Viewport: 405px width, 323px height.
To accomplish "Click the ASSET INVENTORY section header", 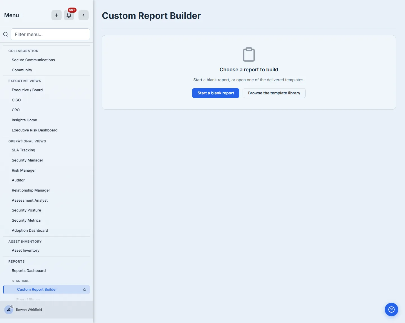I will pos(25,242).
